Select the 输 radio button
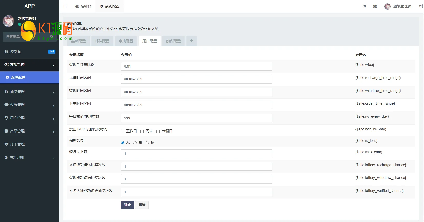The width and height of the screenshot is (424, 222). point(147,143)
